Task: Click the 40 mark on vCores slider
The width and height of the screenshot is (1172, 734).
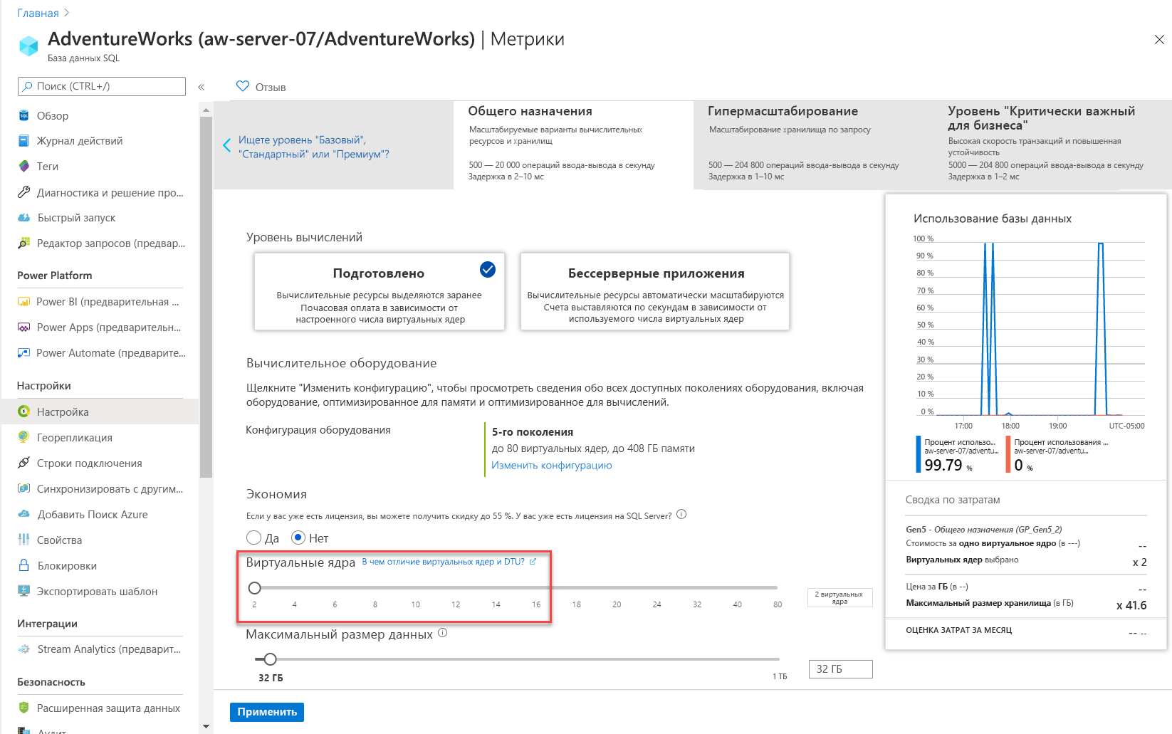Action: pos(737,604)
